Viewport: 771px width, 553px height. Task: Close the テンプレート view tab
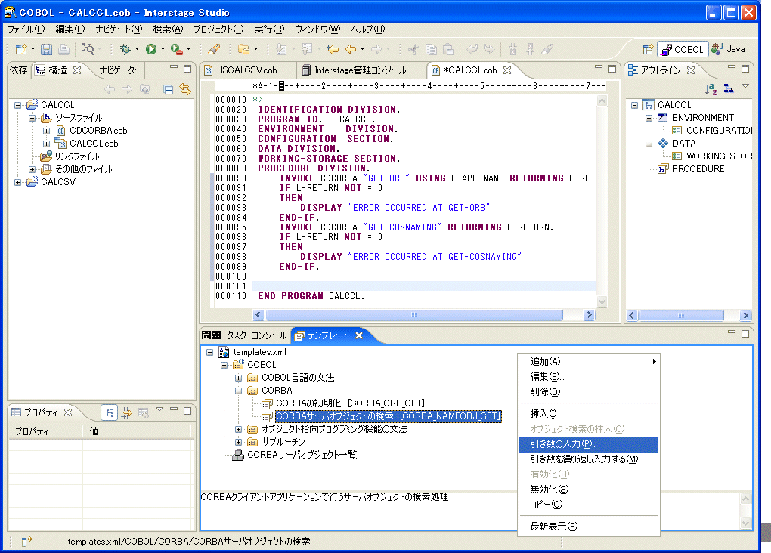point(359,335)
